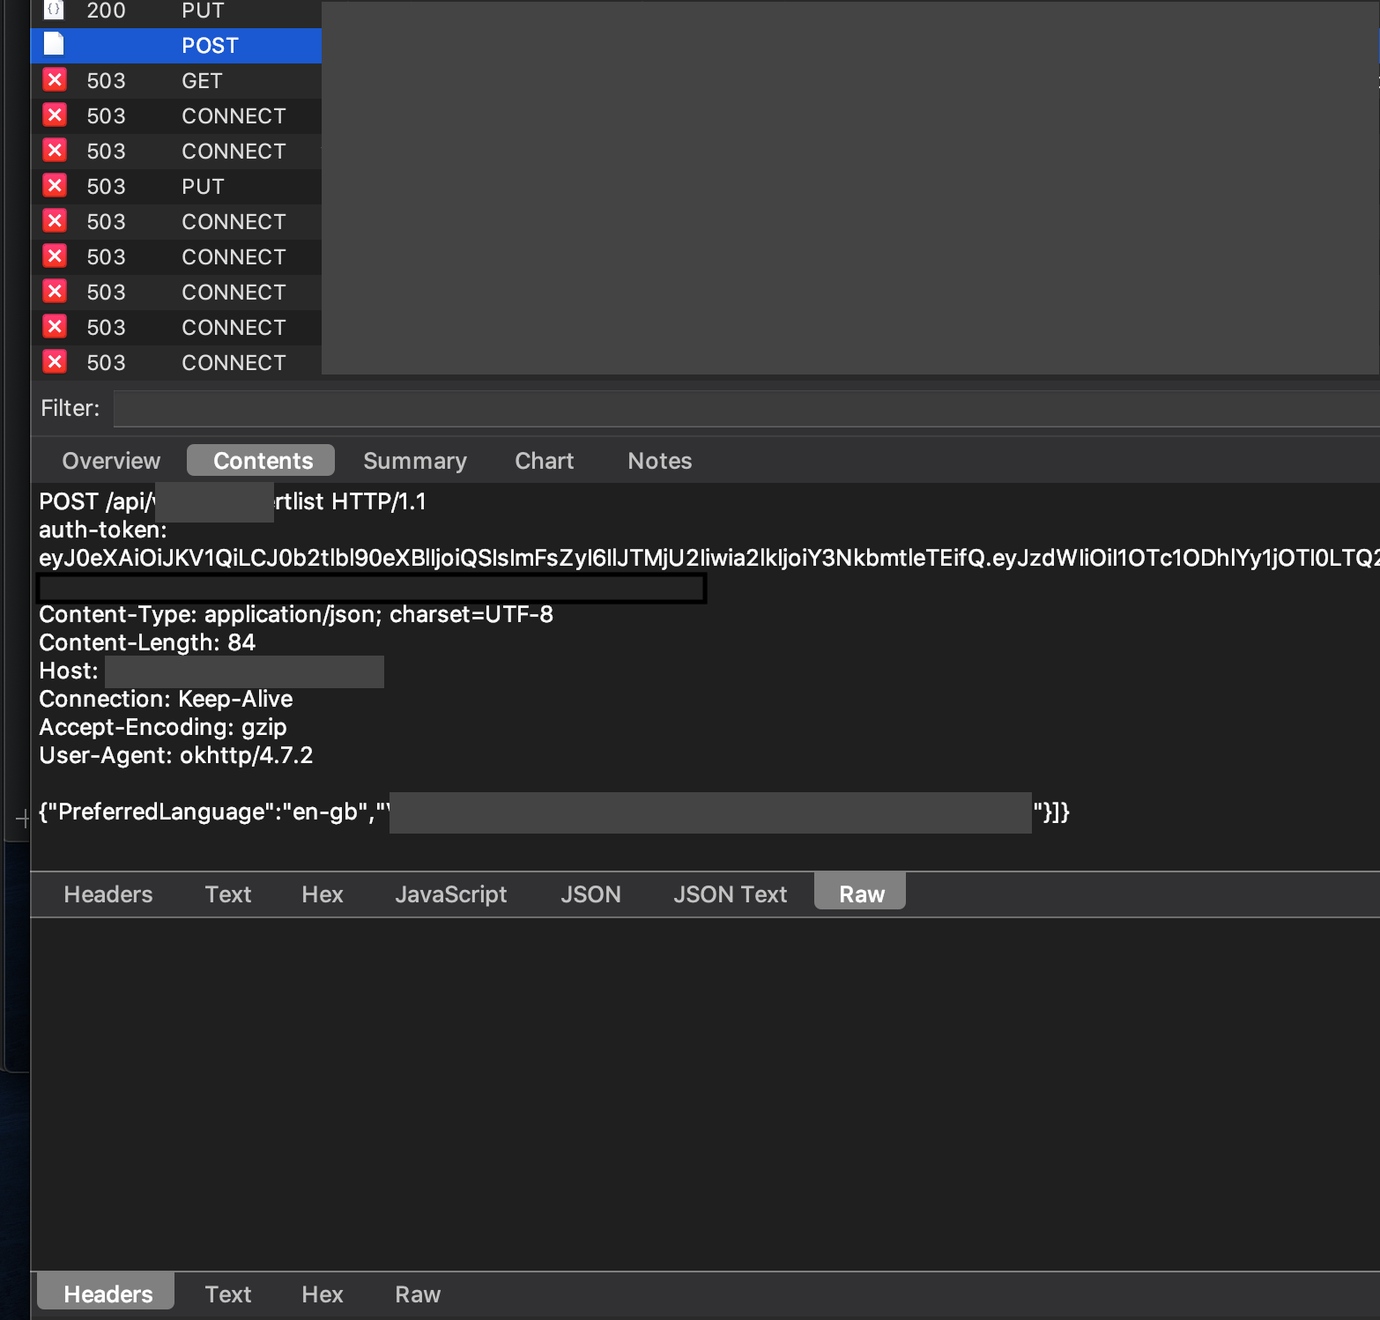This screenshot has height=1320, width=1380.
Task: Open Headers tab in the request viewer bar
Action: tap(108, 894)
